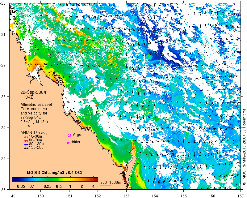Click the '50-70m' depth label
This screenshot has width=247, height=198.
point(36,140)
